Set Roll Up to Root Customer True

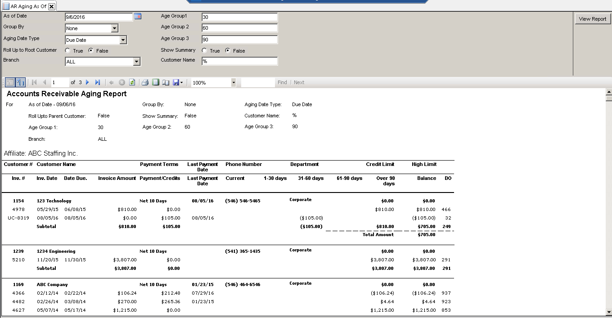click(x=68, y=51)
